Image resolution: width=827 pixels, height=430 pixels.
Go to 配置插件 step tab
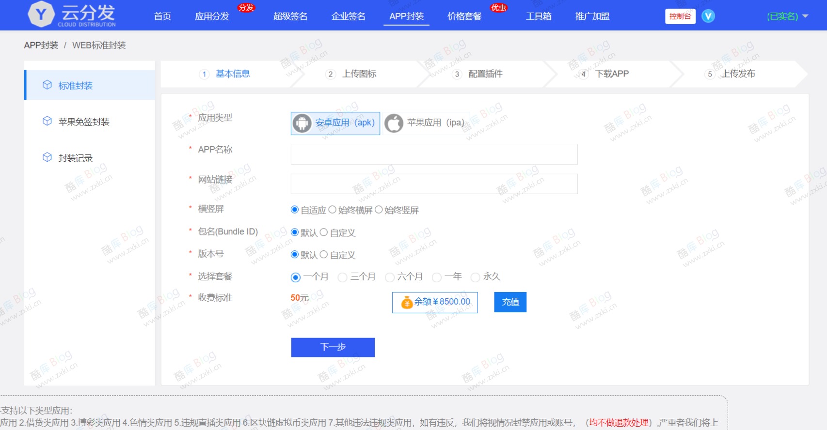485,74
